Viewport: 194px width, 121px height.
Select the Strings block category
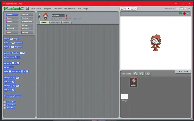pos(27,25)
